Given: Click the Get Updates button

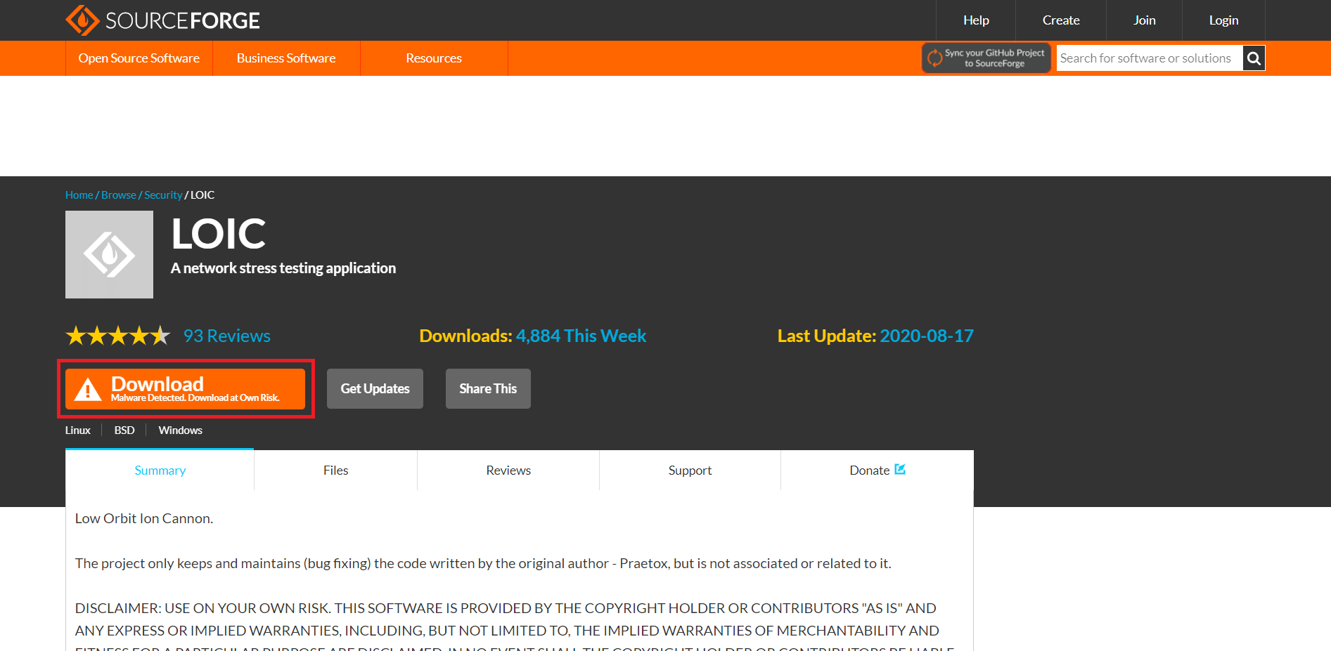Looking at the screenshot, I should click(375, 389).
